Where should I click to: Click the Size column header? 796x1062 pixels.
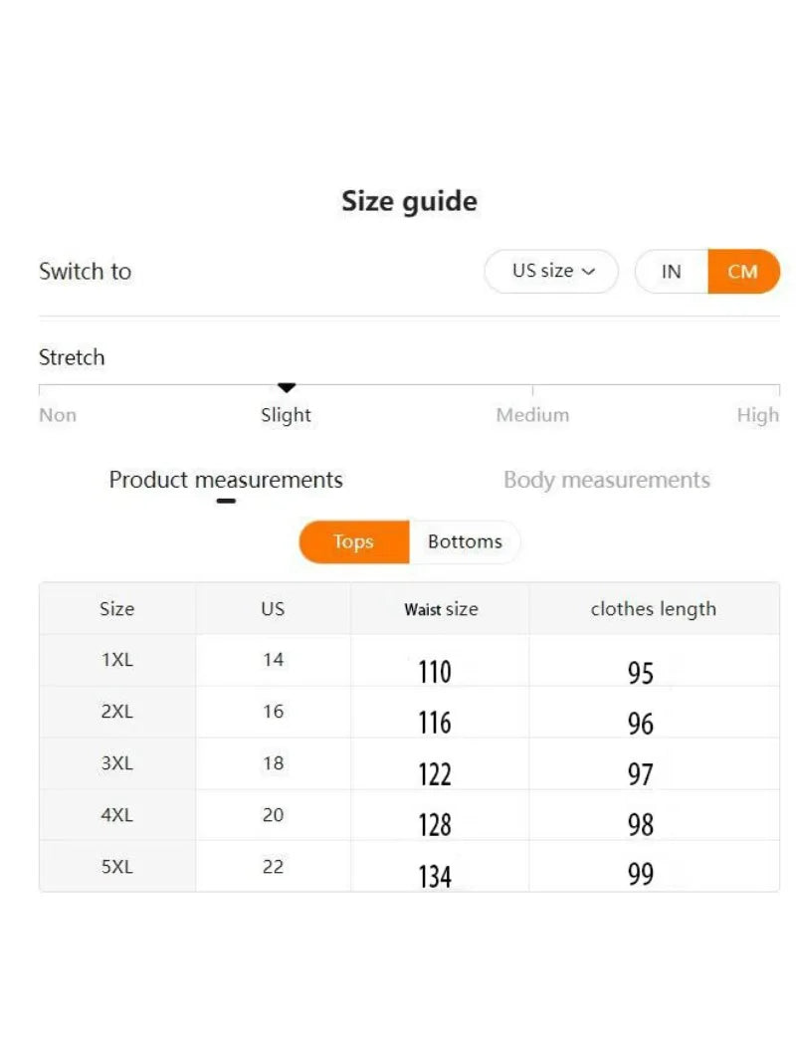(x=116, y=609)
